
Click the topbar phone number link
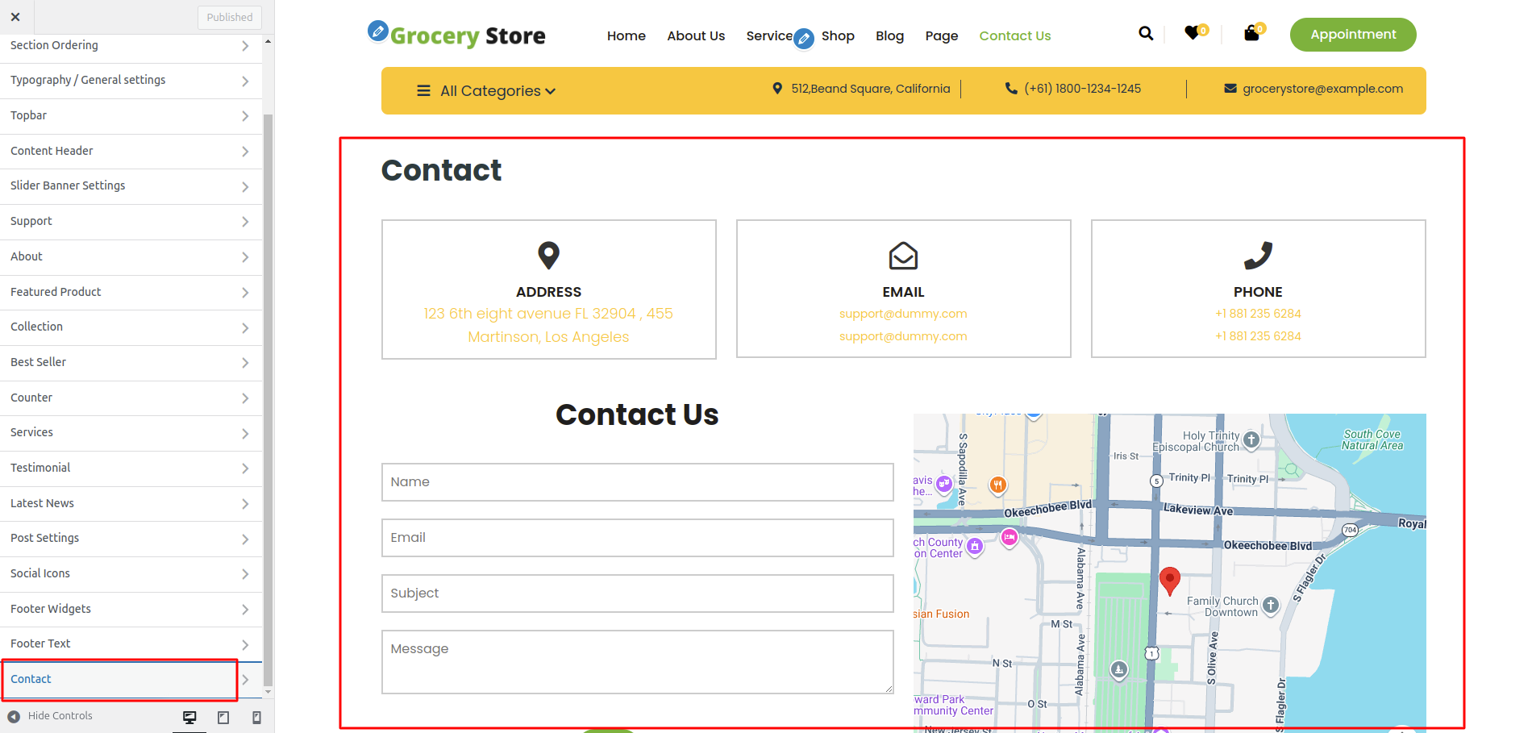click(x=1082, y=89)
